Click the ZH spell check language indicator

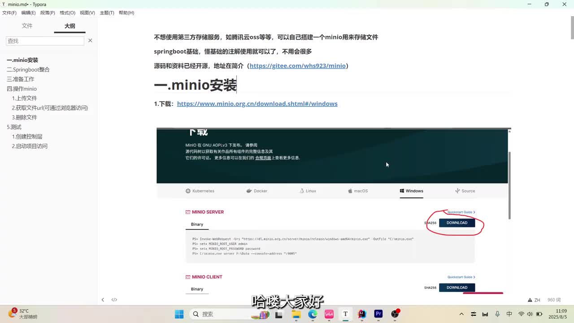535,300
